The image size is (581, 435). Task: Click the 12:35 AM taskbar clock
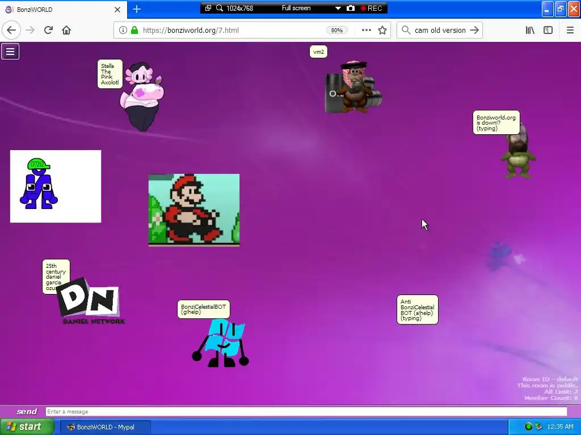pyautogui.click(x=560, y=427)
